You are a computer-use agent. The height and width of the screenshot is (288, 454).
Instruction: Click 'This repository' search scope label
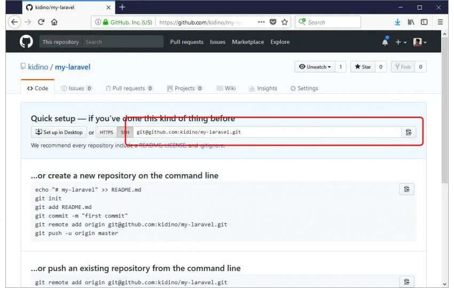(60, 42)
